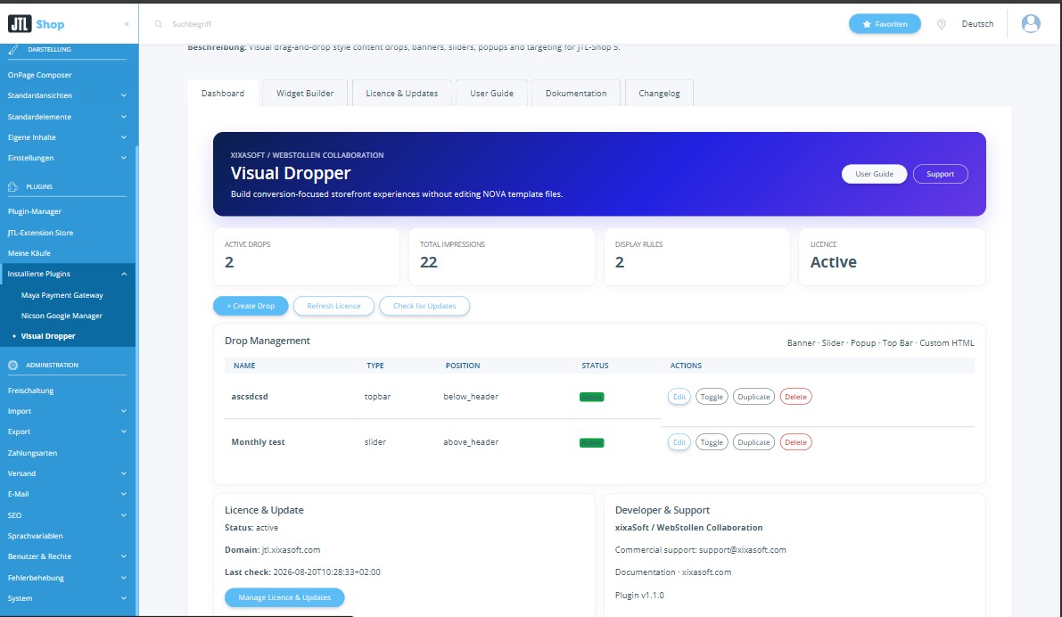Open Meine Käufe
The width and height of the screenshot is (1062, 617).
(29, 253)
